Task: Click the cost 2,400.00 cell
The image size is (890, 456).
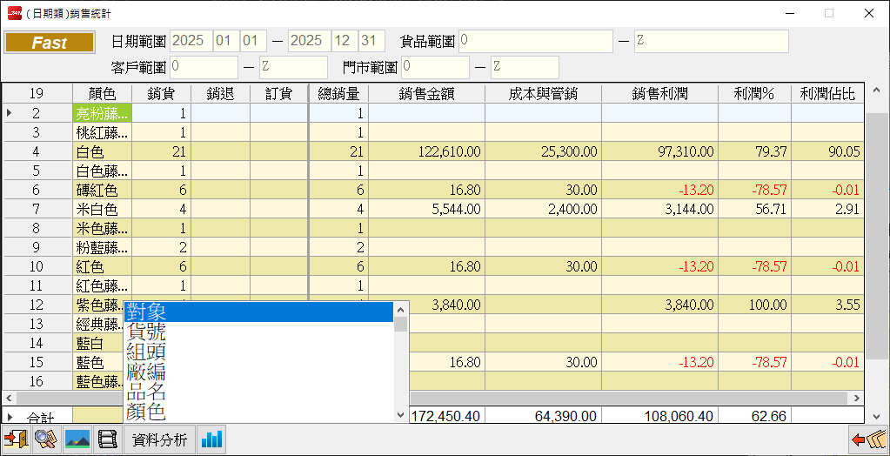Action: (543, 209)
